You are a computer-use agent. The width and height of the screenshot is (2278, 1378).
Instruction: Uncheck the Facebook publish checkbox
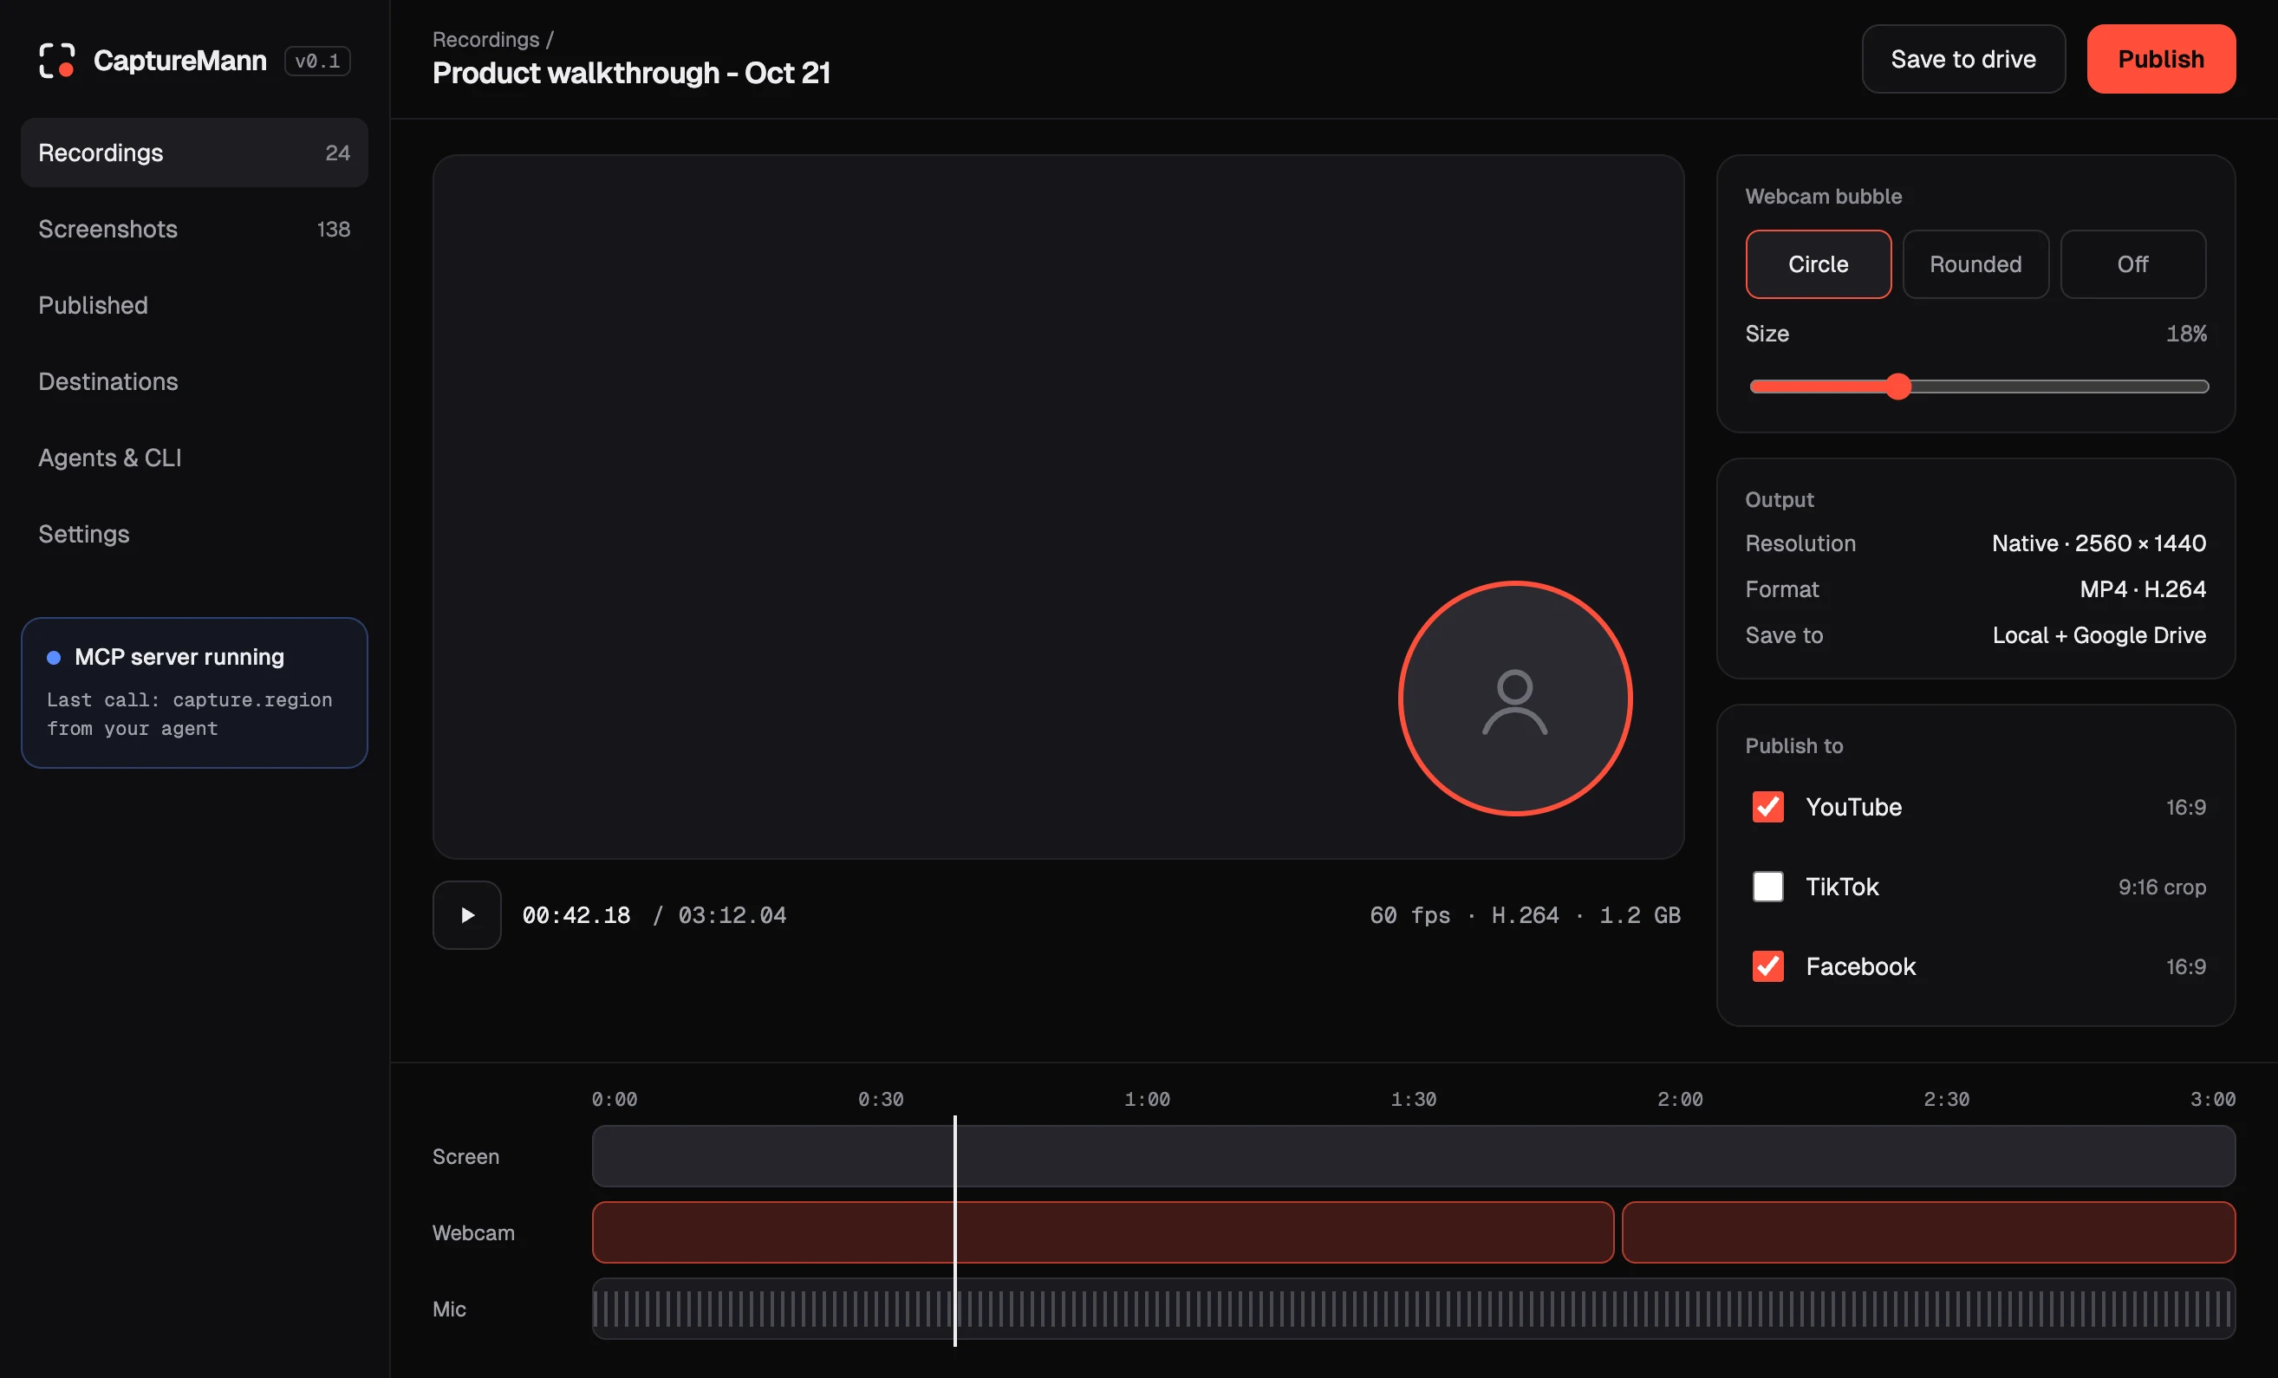coord(1767,965)
